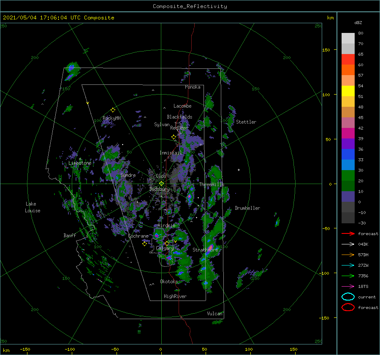Click the Sundre city label

(x=128, y=175)
